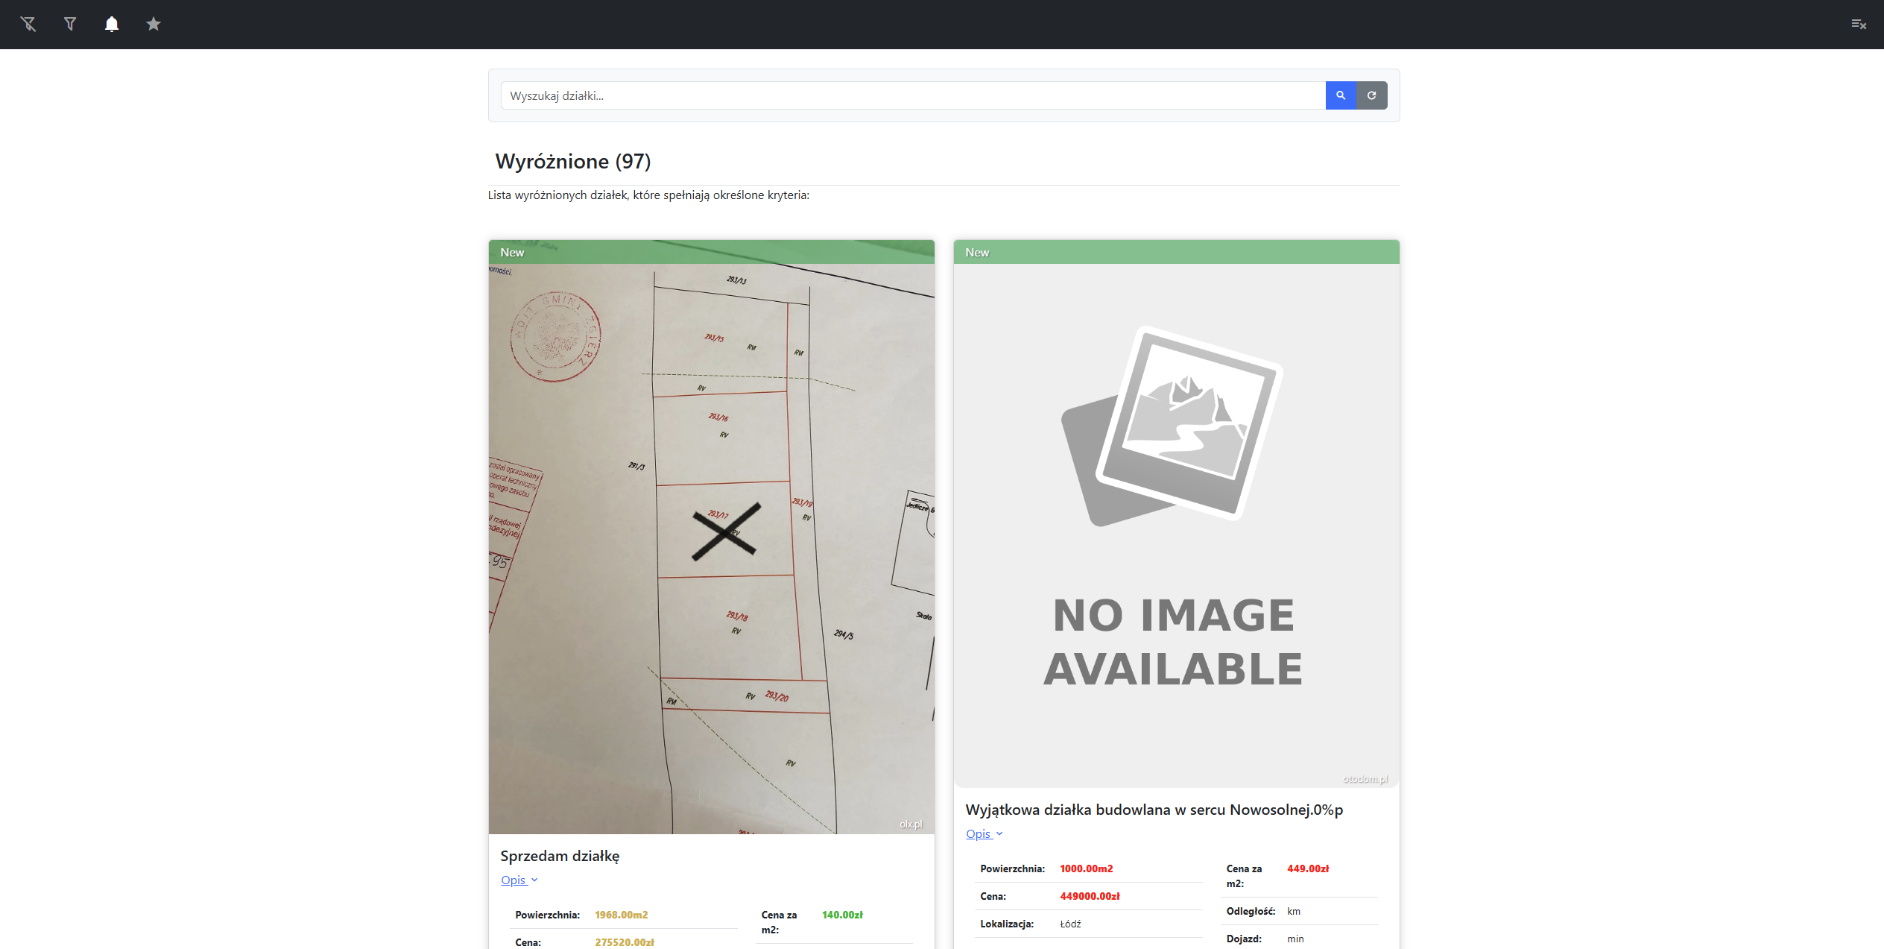Screen dimensions: 1884x949
Task: Open notifications bell icon
Action: pyautogui.click(x=112, y=24)
